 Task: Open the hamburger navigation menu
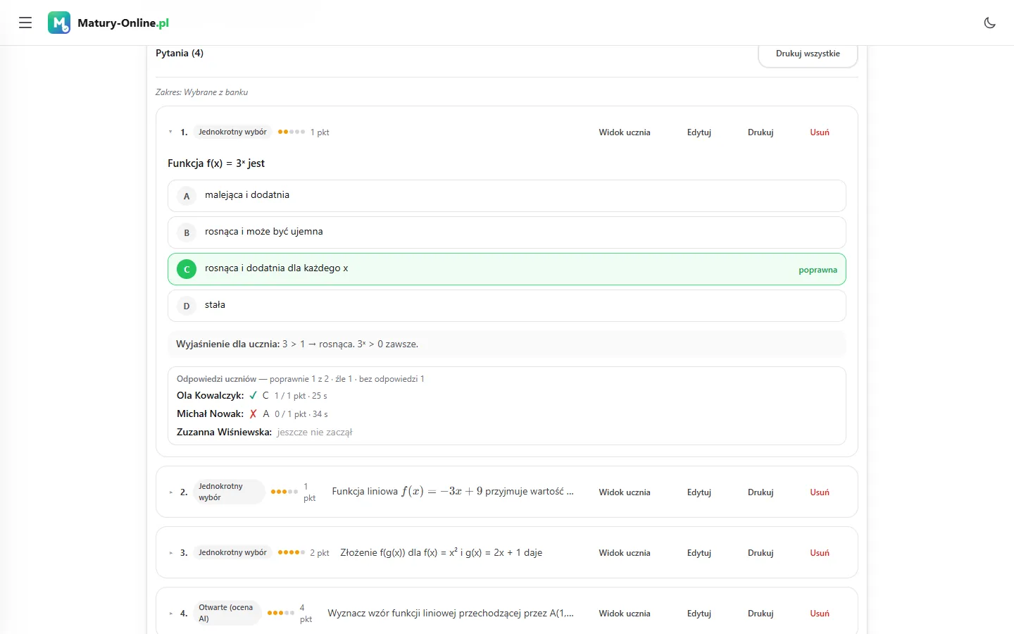click(x=25, y=23)
